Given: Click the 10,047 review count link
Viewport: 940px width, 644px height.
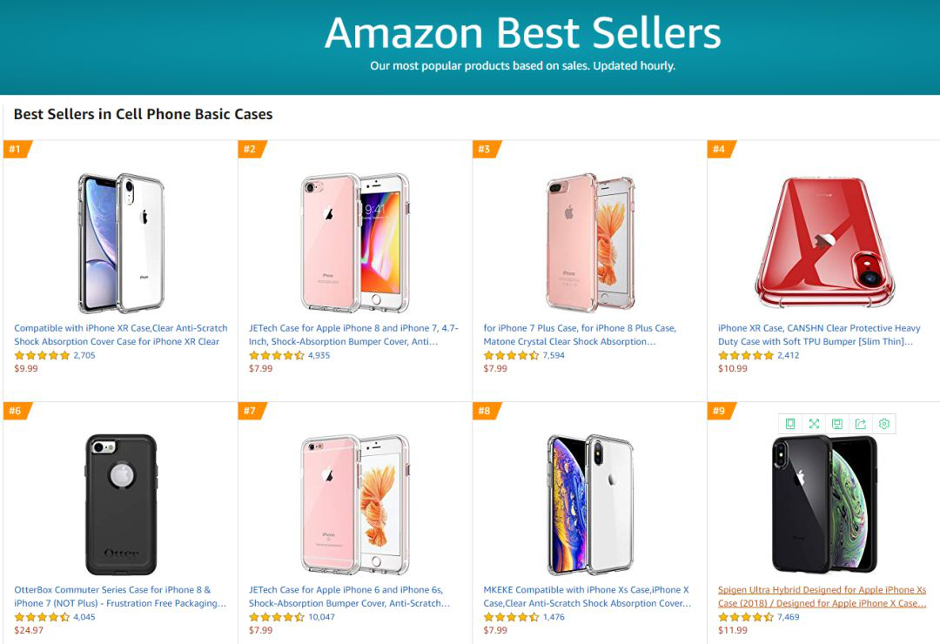Looking at the screenshot, I should tap(320, 617).
